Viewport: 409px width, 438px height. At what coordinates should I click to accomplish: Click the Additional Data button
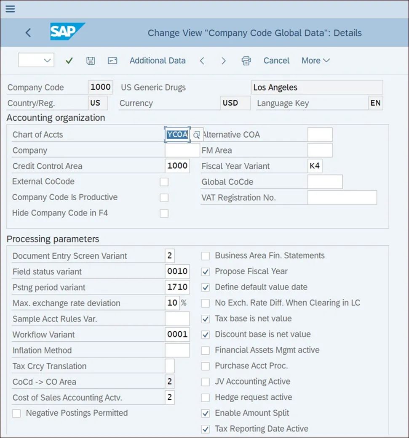coord(158,61)
